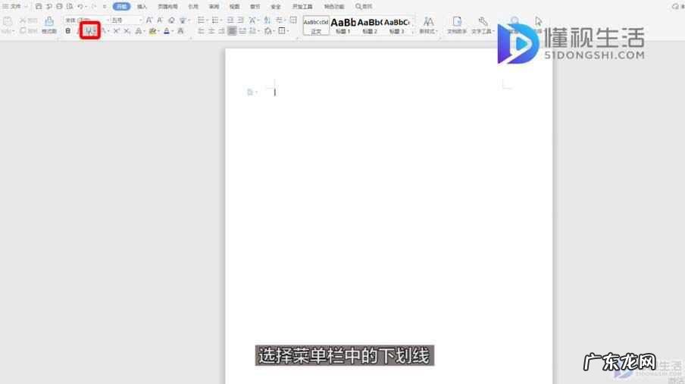This screenshot has height=384, width=685.
Task: Click the line spacing icon
Action: click(252, 31)
